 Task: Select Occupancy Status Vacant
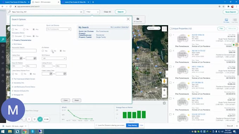24,36
